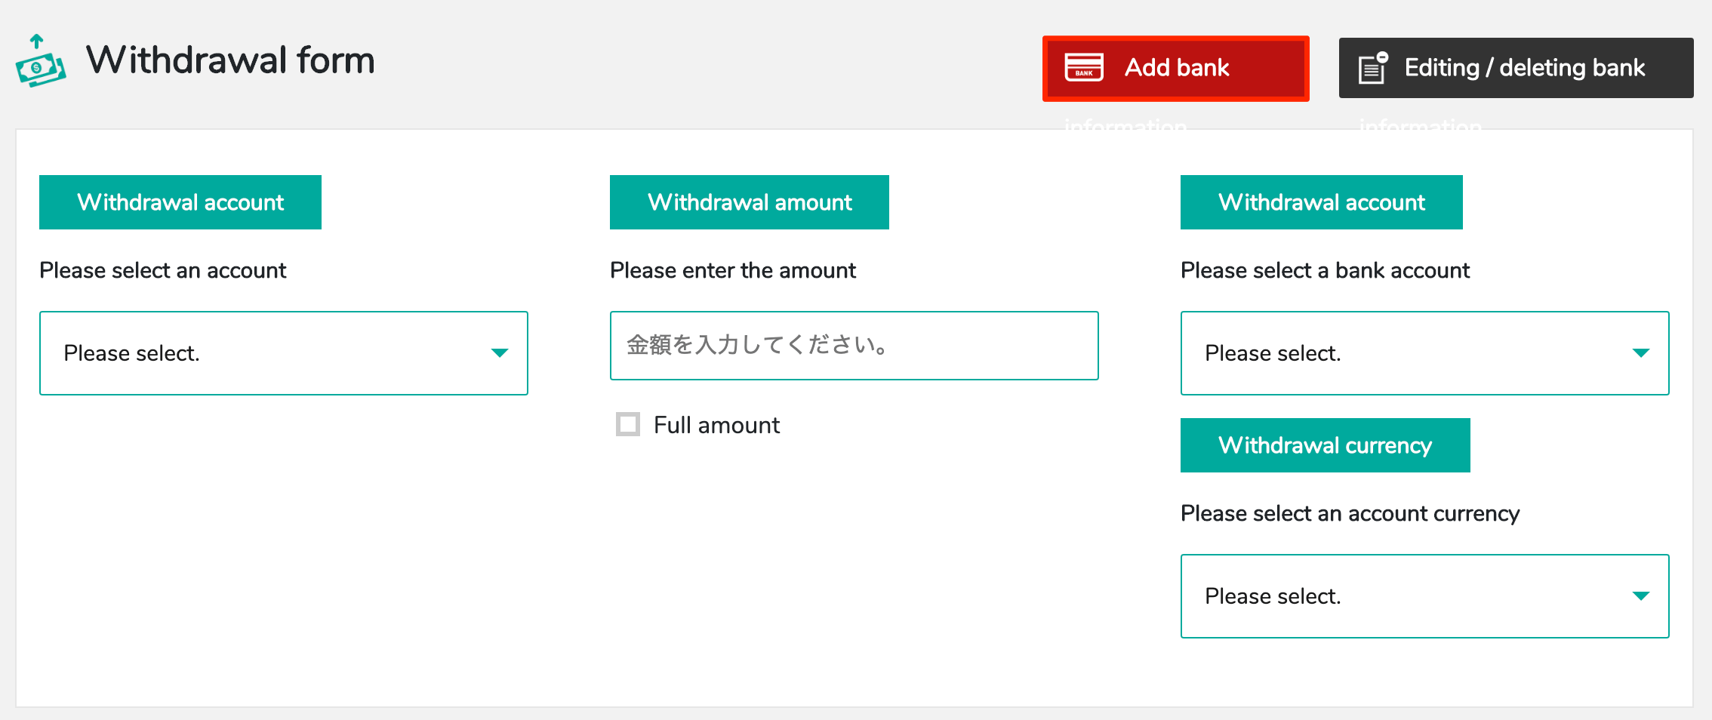Click the Withdrawal currency header tab
The height and width of the screenshot is (720, 1712).
pyautogui.click(x=1325, y=445)
